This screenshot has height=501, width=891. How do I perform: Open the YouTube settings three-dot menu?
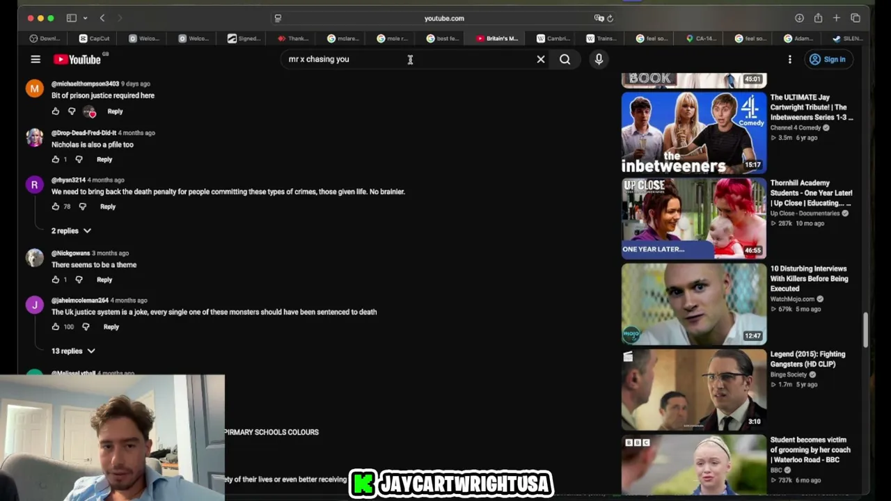pyautogui.click(x=790, y=60)
